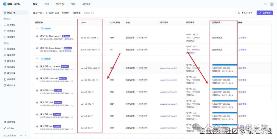277x139 pixels.
Task: Click 价格说明 link for 通义千问3-14B row
Action: point(143,104)
